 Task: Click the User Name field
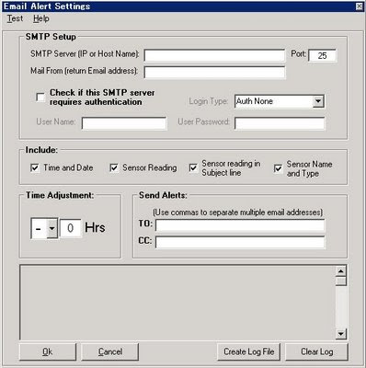[124, 123]
